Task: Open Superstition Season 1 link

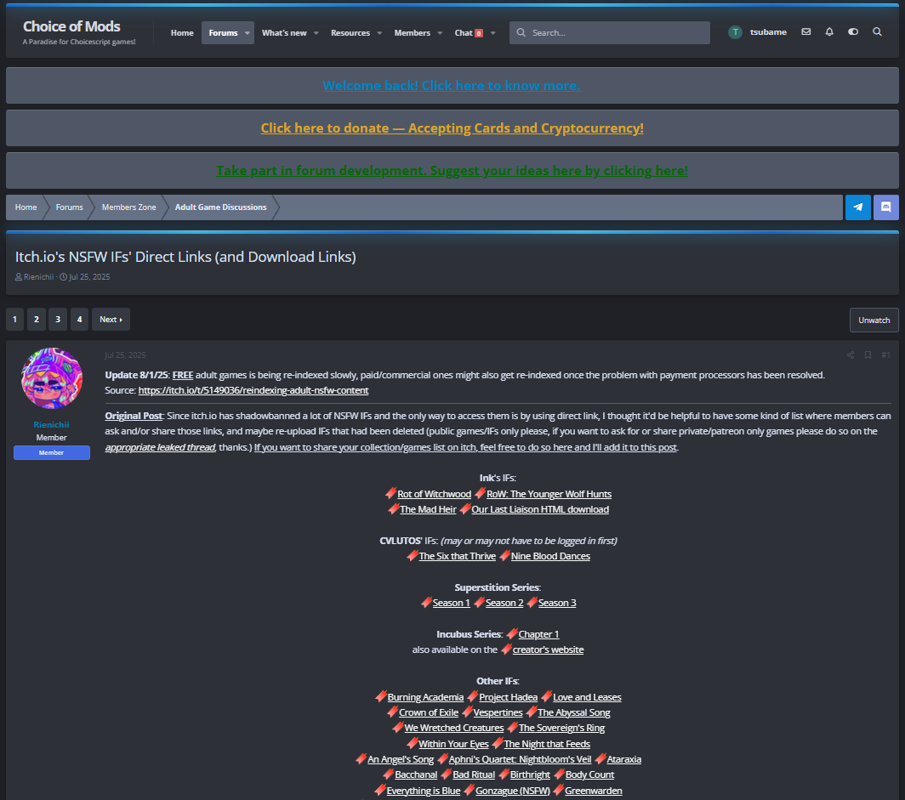Action: (452, 603)
